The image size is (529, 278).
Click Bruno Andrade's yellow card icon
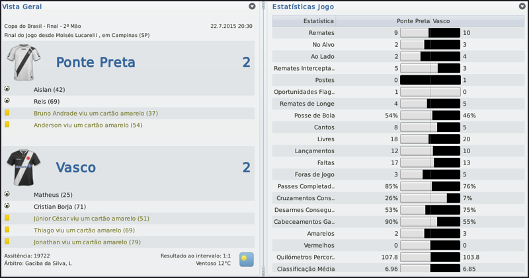click(7, 113)
